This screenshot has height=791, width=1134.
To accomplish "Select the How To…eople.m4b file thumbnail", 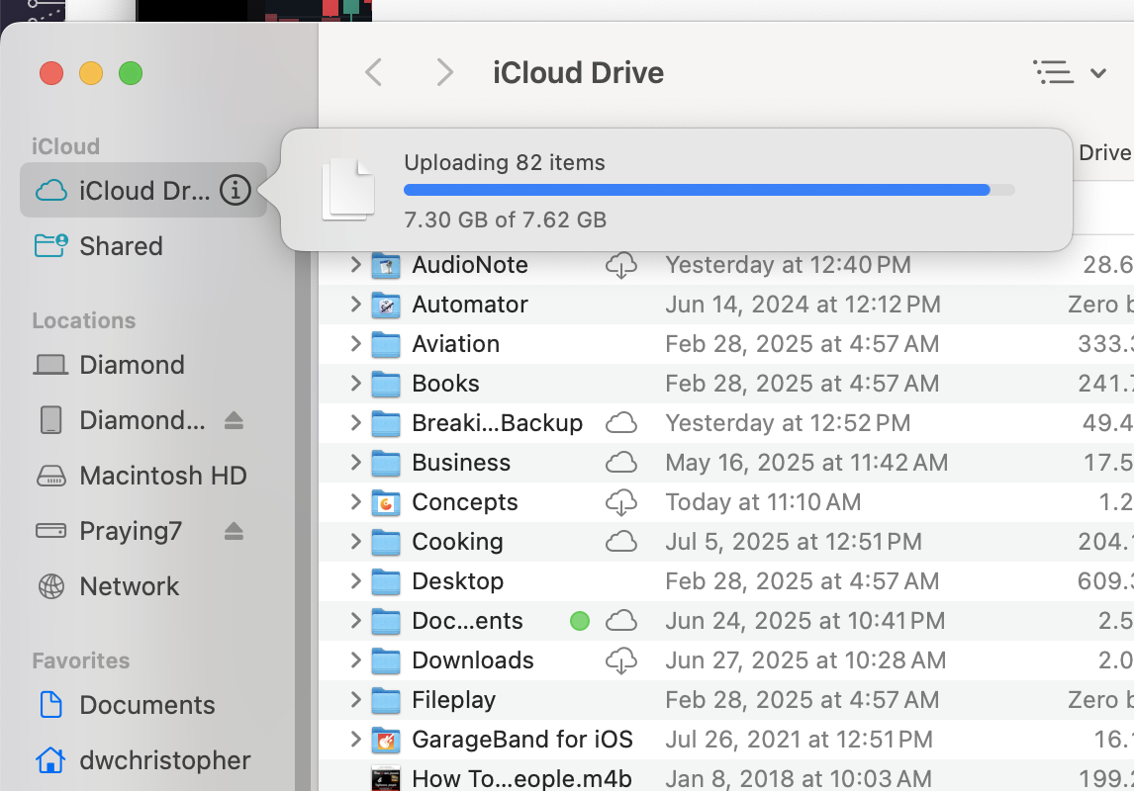I will click(386, 779).
